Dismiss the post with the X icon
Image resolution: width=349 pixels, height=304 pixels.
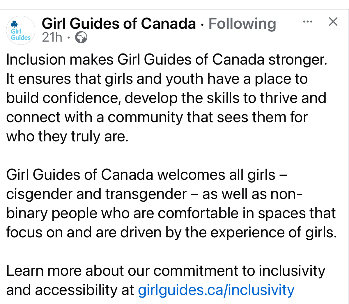333,22
